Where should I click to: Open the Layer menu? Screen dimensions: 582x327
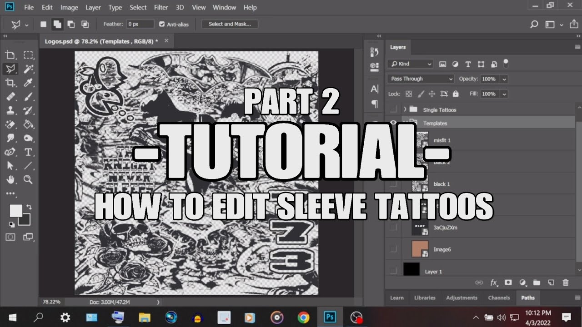coord(93,7)
